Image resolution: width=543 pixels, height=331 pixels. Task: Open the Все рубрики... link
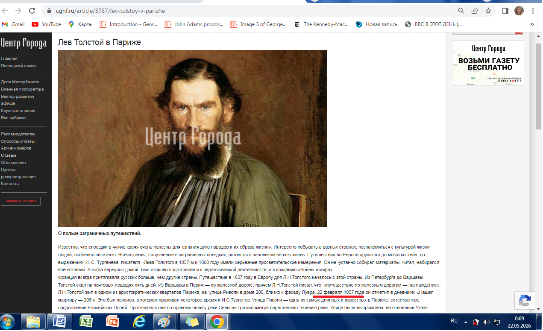pyautogui.click(x=15, y=117)
